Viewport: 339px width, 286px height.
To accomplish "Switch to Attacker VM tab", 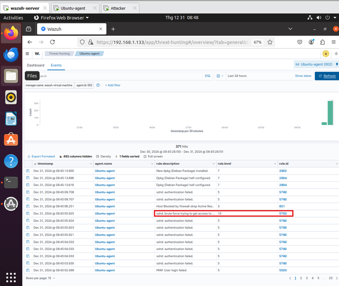I will point(118,8).
